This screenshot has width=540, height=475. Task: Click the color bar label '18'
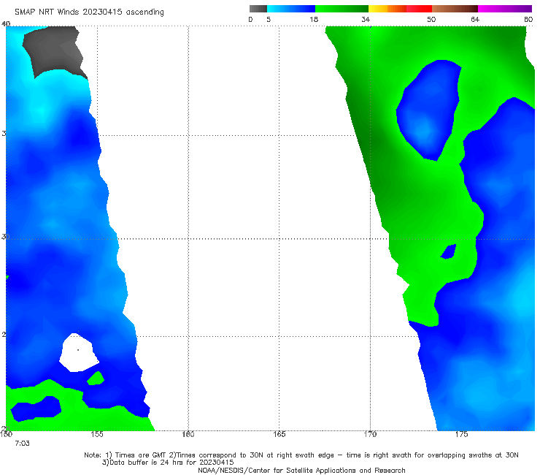click(x=314, y=19)
